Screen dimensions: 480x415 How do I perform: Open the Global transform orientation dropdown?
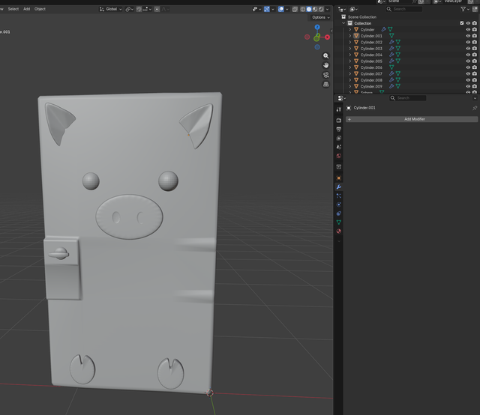point(110,9)
